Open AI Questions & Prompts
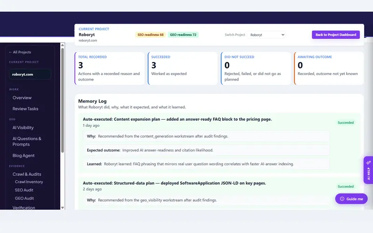Image resolution: width=373 pixels, height=233 pixels. pyautogui.click(x=27, y=142)
